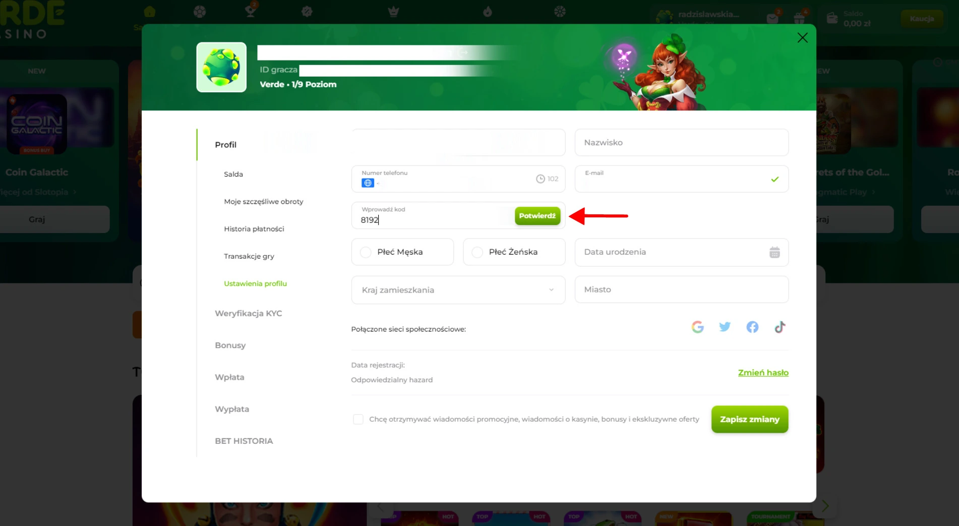Click the Zapisz zmiany button
This screenshot has height=526, width=959.
click(749, 419)
